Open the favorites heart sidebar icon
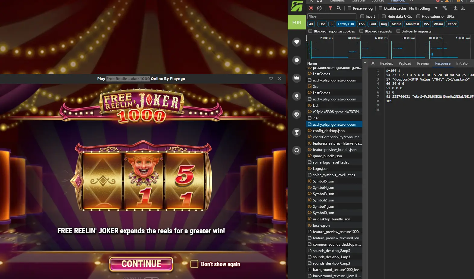The image size is (474, 279). click(297, 42)
